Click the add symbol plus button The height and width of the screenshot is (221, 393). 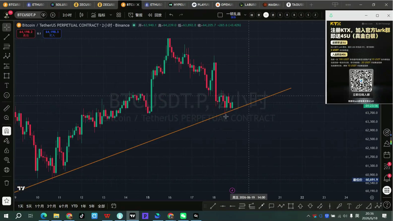click(53, 15)
